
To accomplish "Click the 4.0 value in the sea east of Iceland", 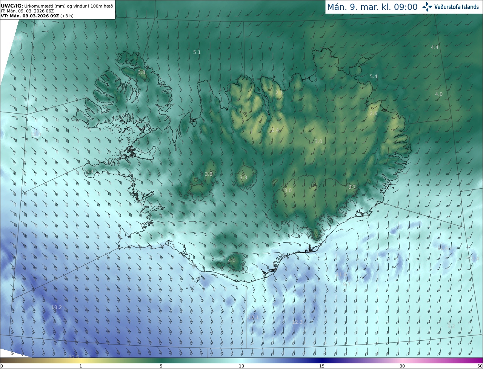I will click(438, 94).
